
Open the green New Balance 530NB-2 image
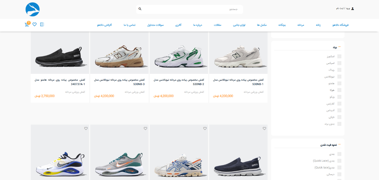tap(179, 53)
